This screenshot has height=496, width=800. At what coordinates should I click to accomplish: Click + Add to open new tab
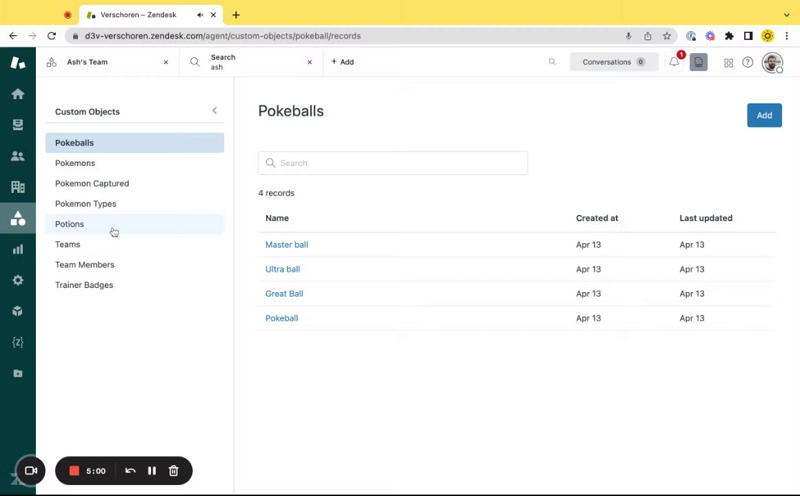point(342,62)
